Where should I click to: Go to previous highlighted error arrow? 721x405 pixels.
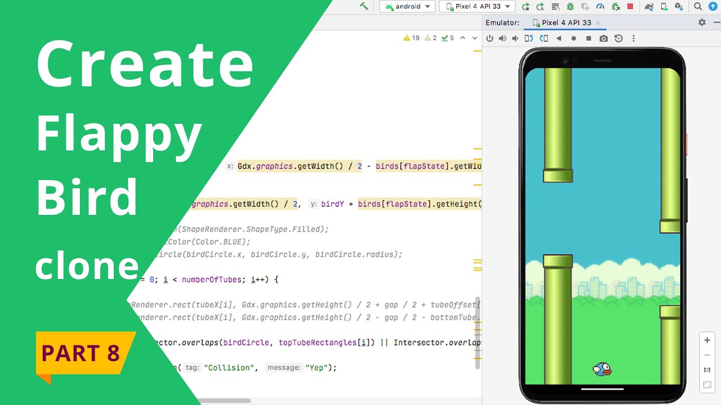click(462, 38)
